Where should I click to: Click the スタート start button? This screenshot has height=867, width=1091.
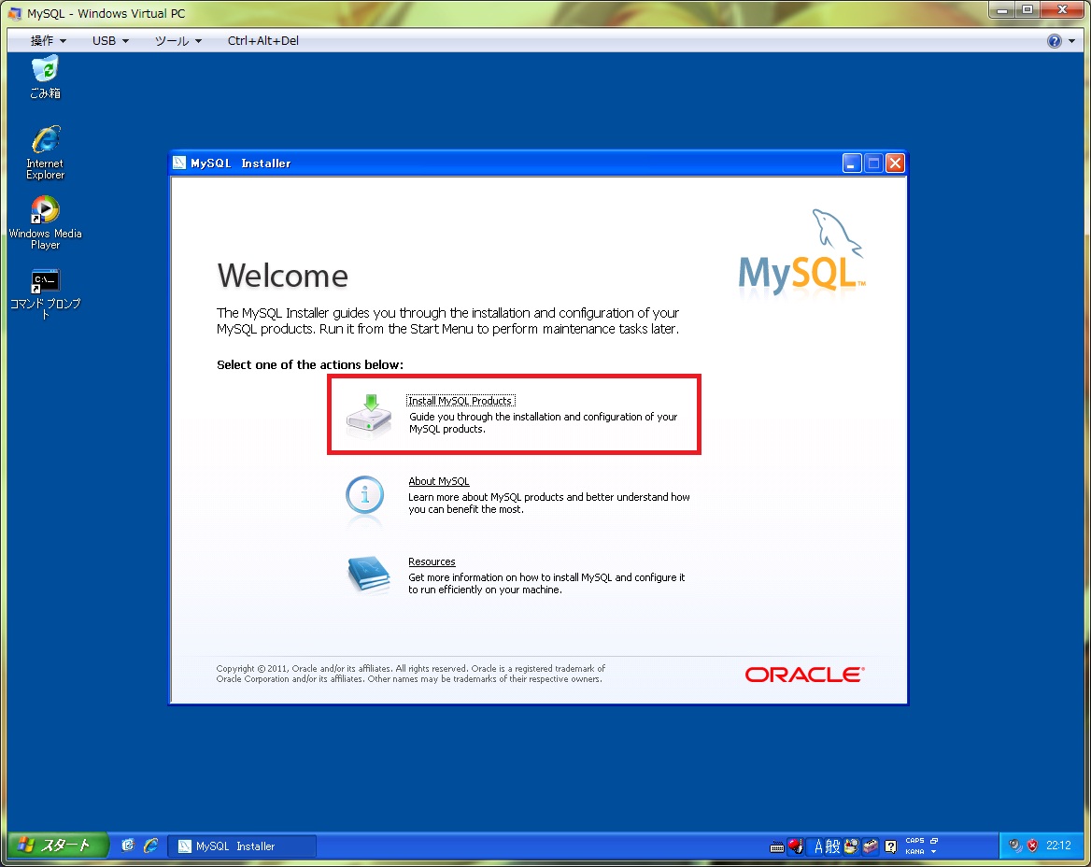(58, 846)
